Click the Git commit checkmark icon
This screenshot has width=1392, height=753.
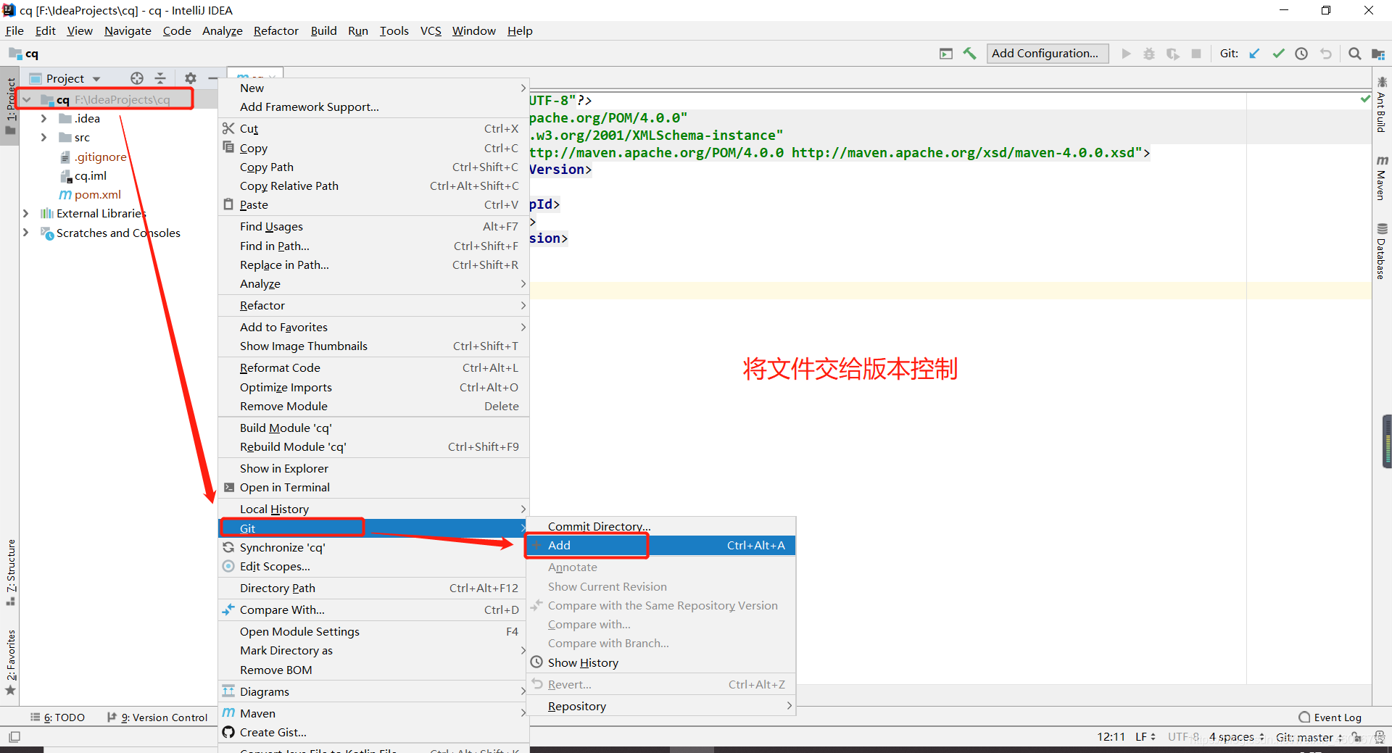pos(1278,54)
